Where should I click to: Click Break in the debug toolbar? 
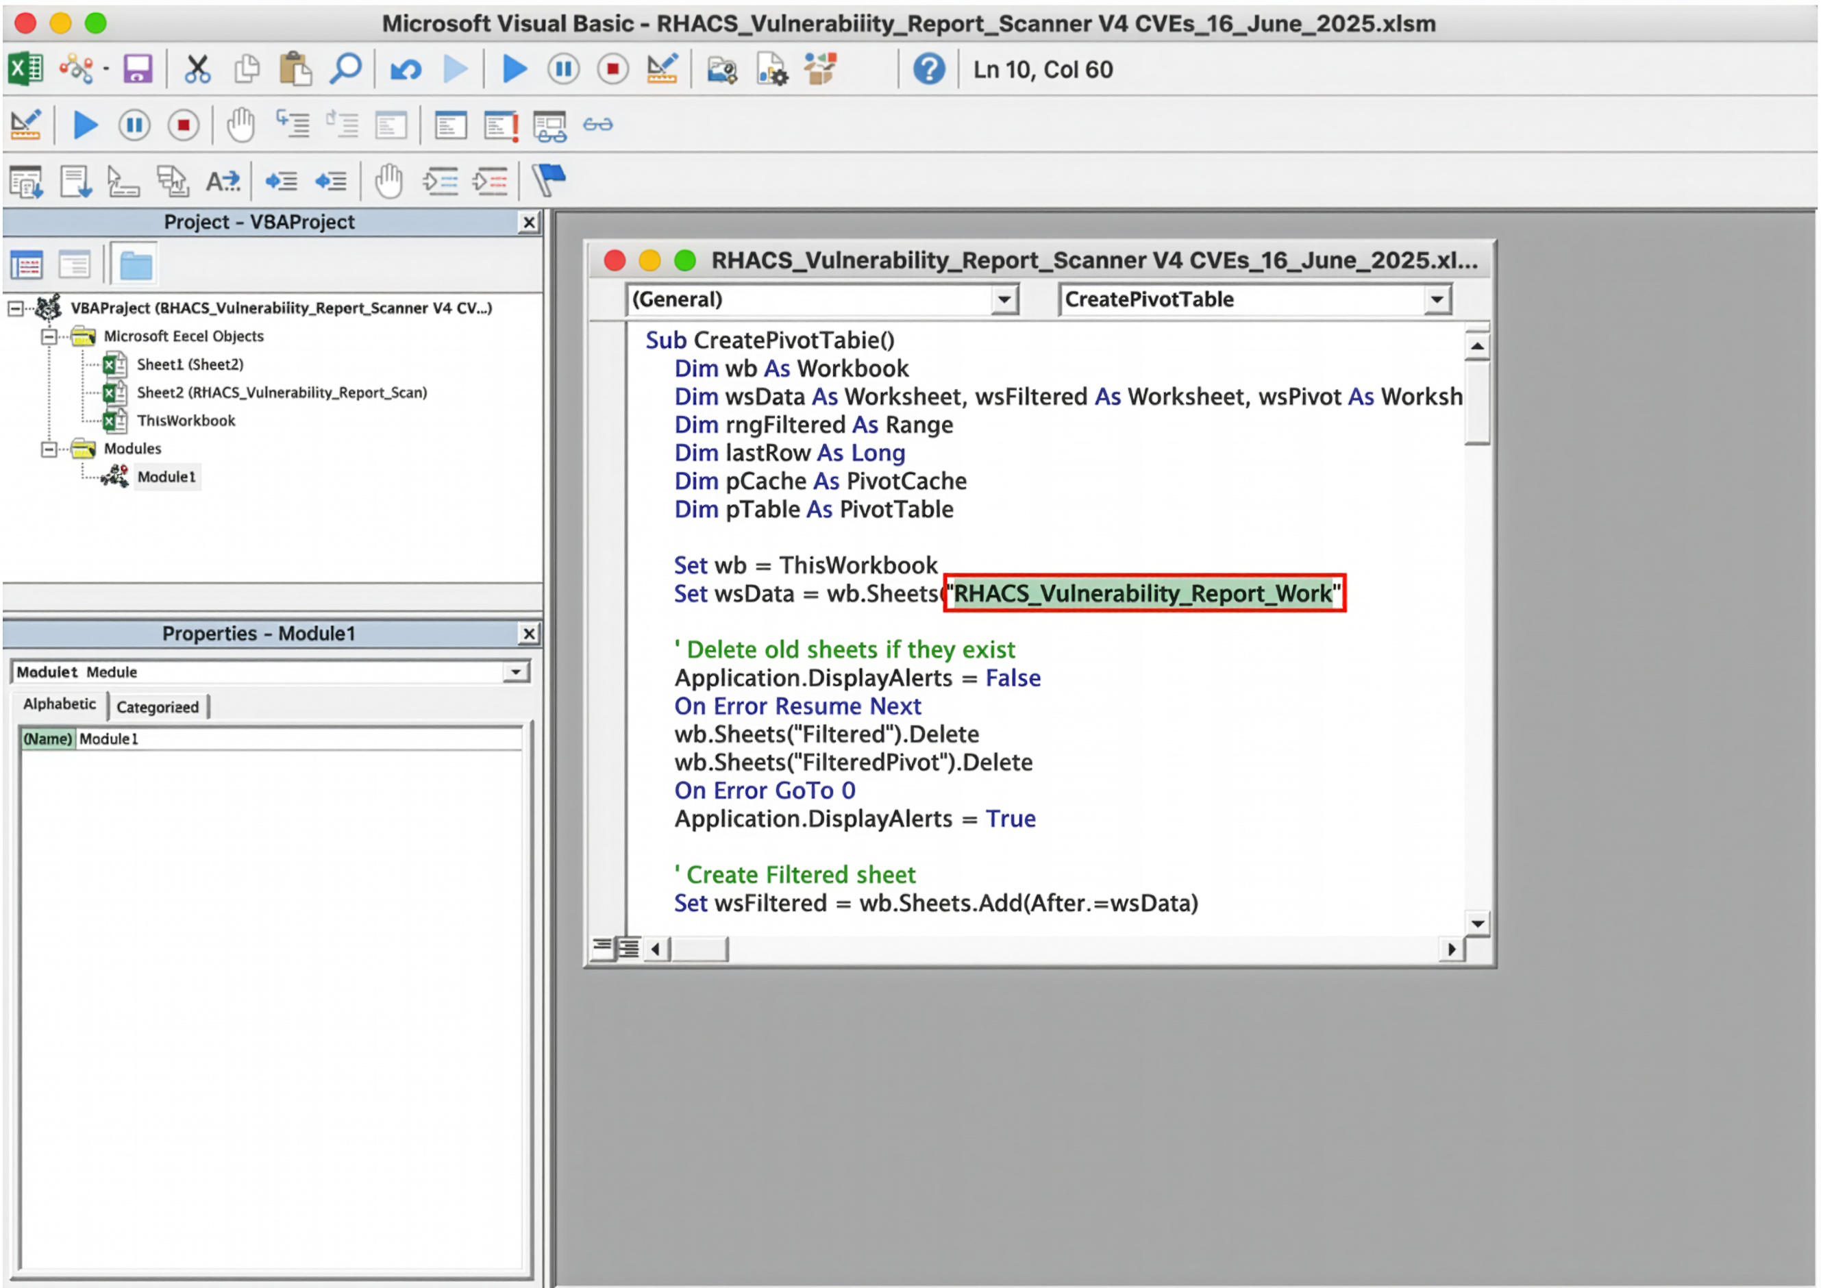(x=135, y=125)
